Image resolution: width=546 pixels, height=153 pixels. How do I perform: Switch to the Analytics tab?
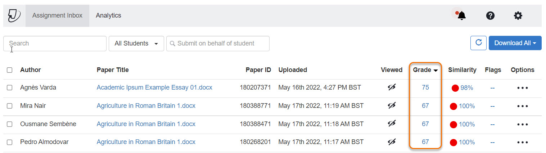tap(108, 15)
